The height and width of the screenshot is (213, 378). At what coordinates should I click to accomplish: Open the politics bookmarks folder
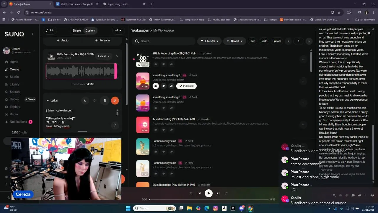tap(54, 20)
